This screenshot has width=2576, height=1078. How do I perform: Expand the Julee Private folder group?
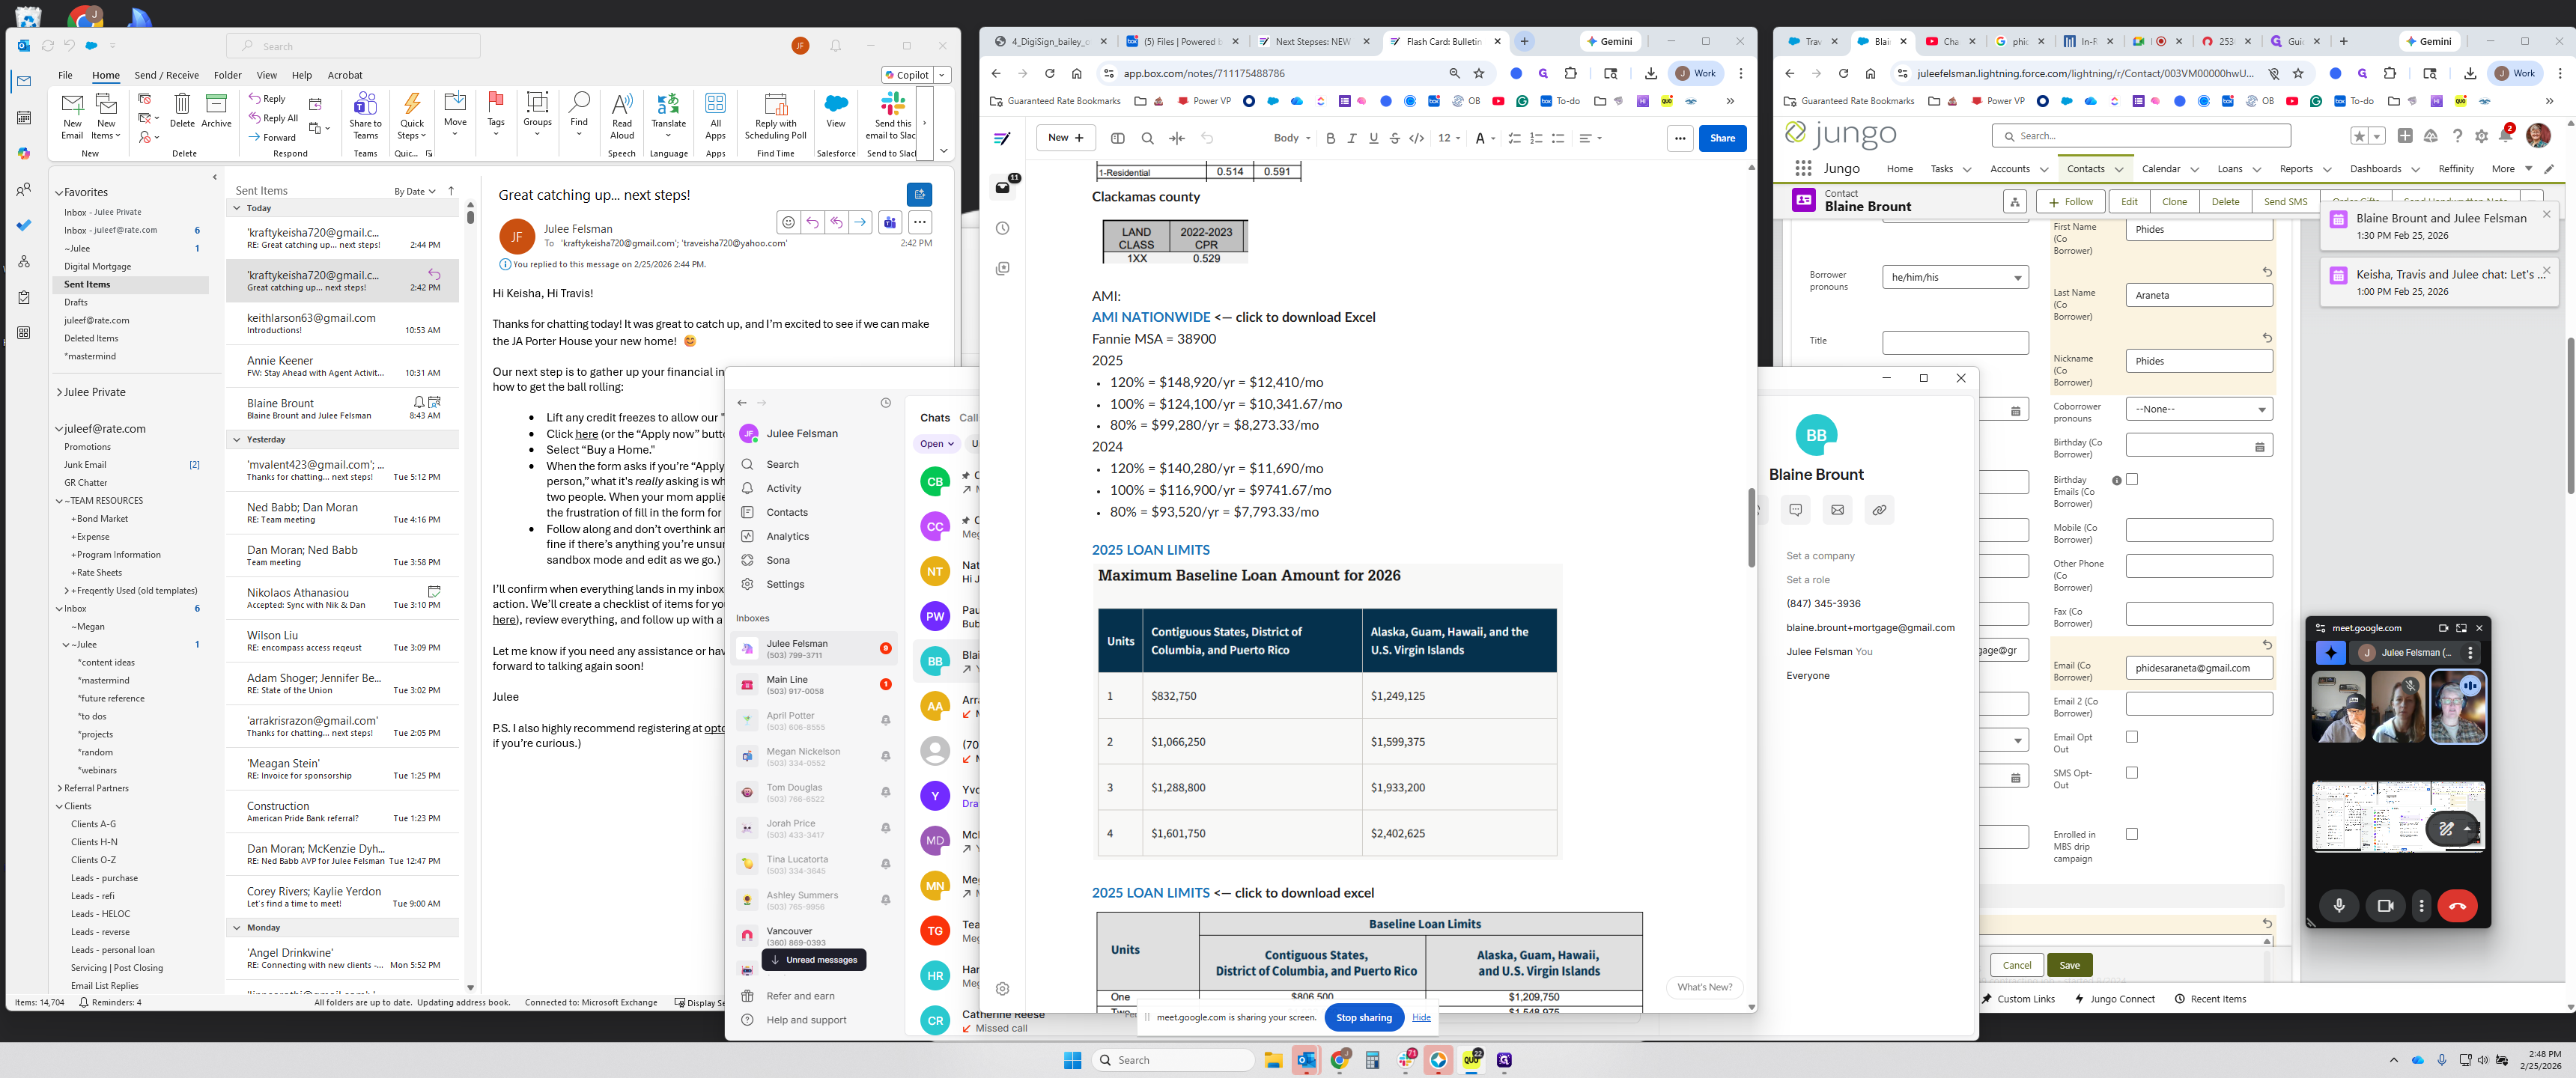pyautogui.click(x=60, y=392)
